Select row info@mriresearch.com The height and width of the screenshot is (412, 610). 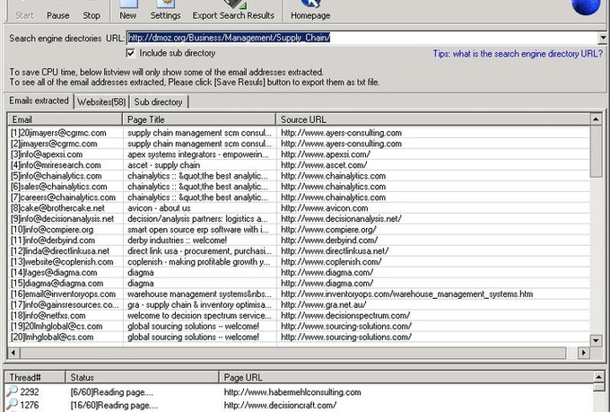pos(299,165)
